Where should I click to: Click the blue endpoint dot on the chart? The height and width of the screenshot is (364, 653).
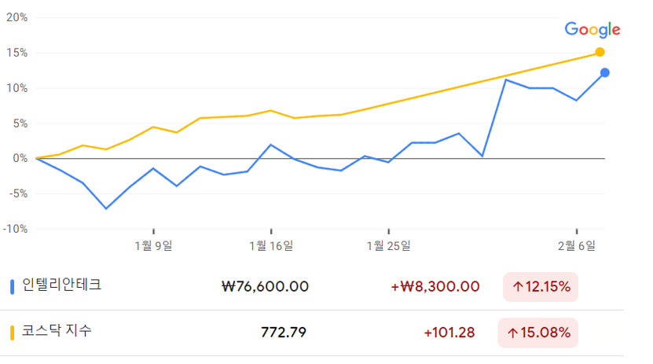click(604, 73)
